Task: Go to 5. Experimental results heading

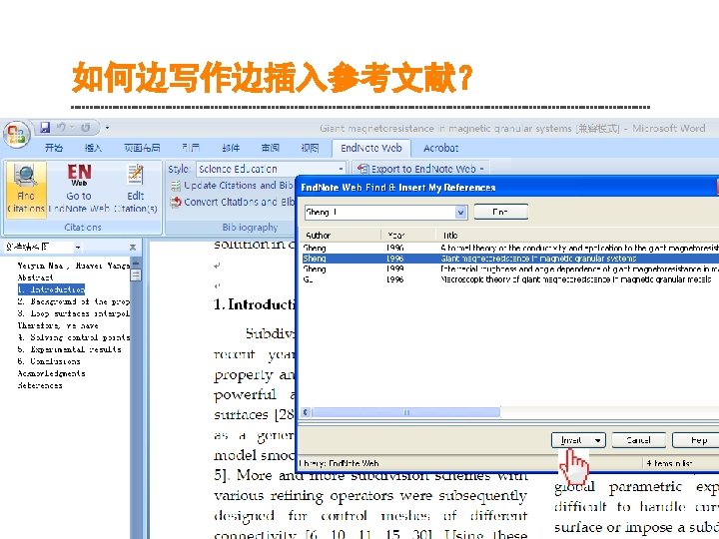Action: pyautogui.click(x=69, y=349)
